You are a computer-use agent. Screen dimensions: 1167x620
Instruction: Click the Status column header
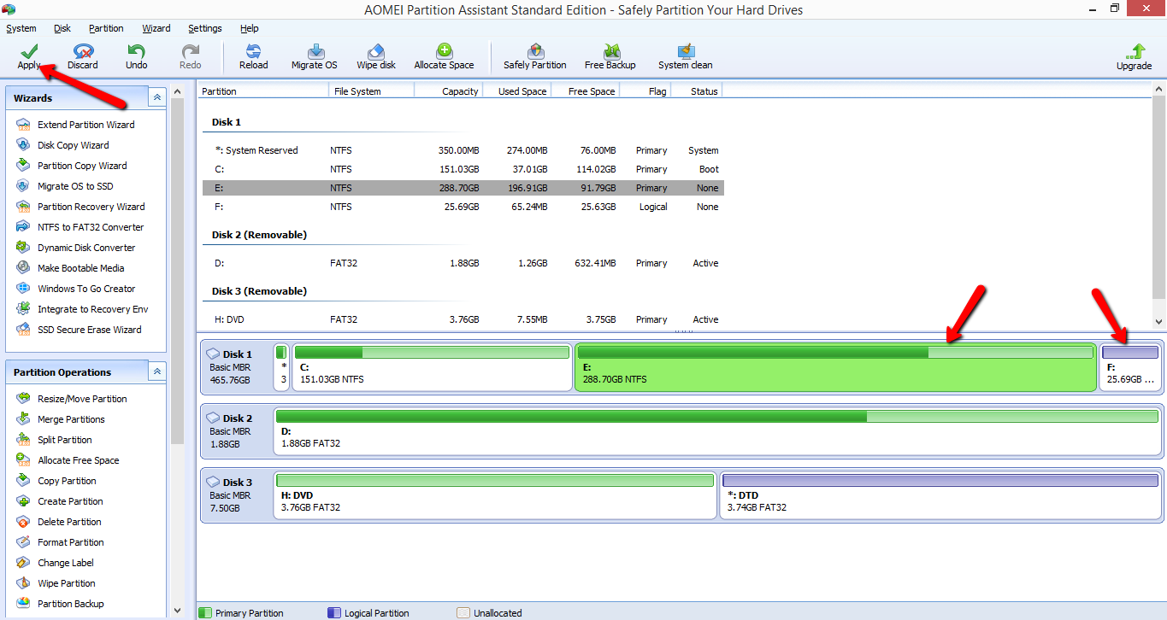point(697,91)
